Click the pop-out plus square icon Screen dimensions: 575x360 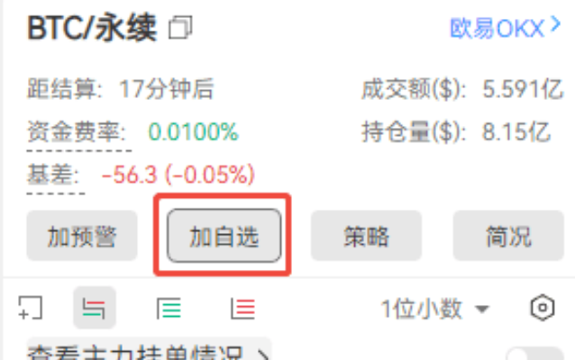(x=31, y=308)
